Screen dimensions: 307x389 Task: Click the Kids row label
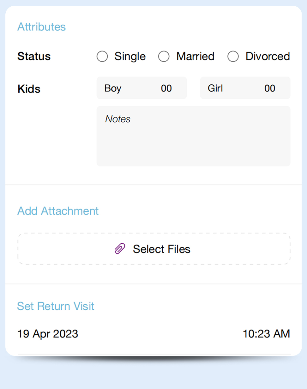29,89
